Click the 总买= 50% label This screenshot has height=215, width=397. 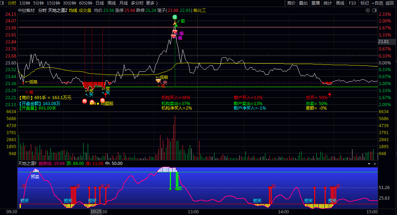(317, 98)
